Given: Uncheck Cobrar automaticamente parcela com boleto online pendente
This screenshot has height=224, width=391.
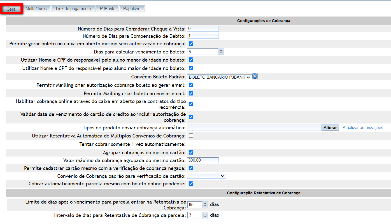Looking at the screenshot, I should (191, 184).
